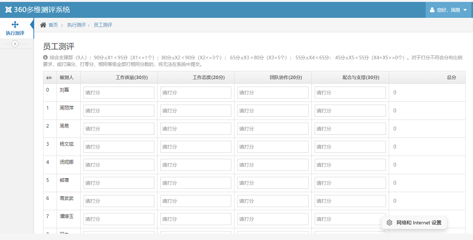Focus 工作态度 score field for 周丽萍

[x=196, y=111]
